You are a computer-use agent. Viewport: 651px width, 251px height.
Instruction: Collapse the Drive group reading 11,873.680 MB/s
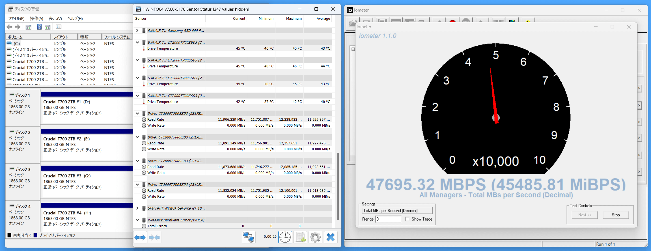[137, 161]
